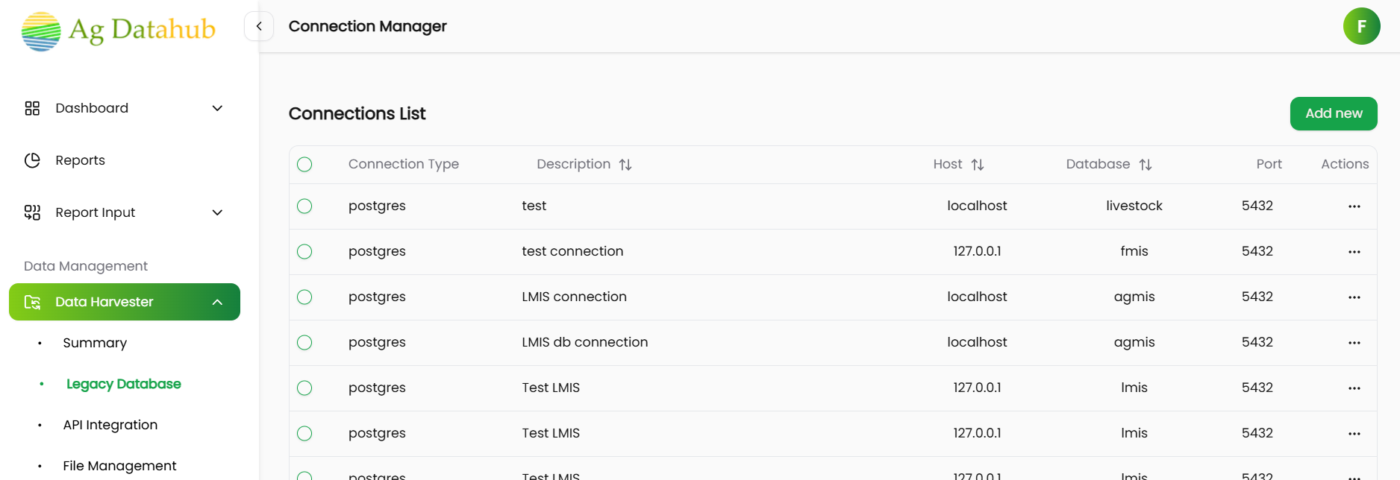Click host '127.0.0.1' in test connection row
This screenshot has width=1400, height=480.
coord(977,252)
